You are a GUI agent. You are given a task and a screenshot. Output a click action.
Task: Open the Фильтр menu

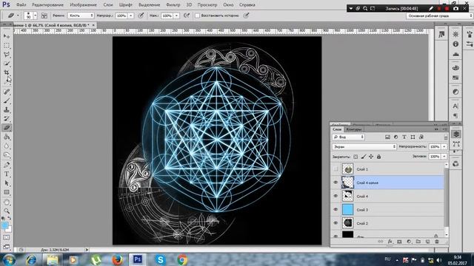[173, 5]
